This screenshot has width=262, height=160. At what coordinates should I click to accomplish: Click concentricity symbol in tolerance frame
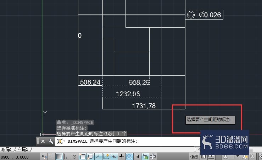(x=191, y=15)
